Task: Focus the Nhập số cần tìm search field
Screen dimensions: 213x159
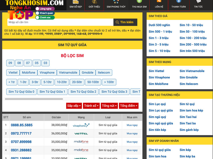Action: coord(60,22)
